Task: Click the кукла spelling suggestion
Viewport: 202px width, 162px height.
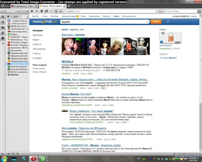Action: click(65, 29)
